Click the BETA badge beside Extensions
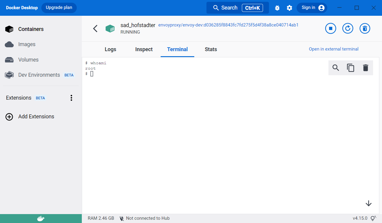This screenshot has height=223, width=382. 40,98
